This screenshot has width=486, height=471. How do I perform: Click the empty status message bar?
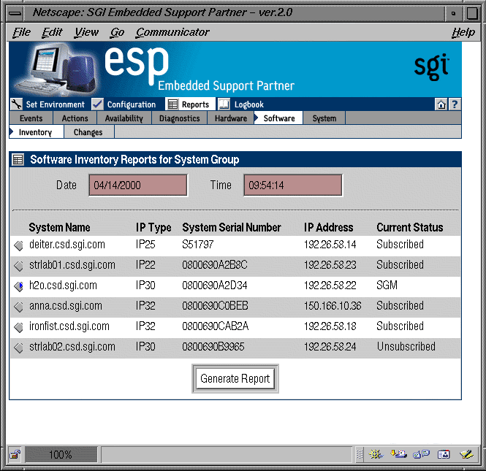[227, 455]
